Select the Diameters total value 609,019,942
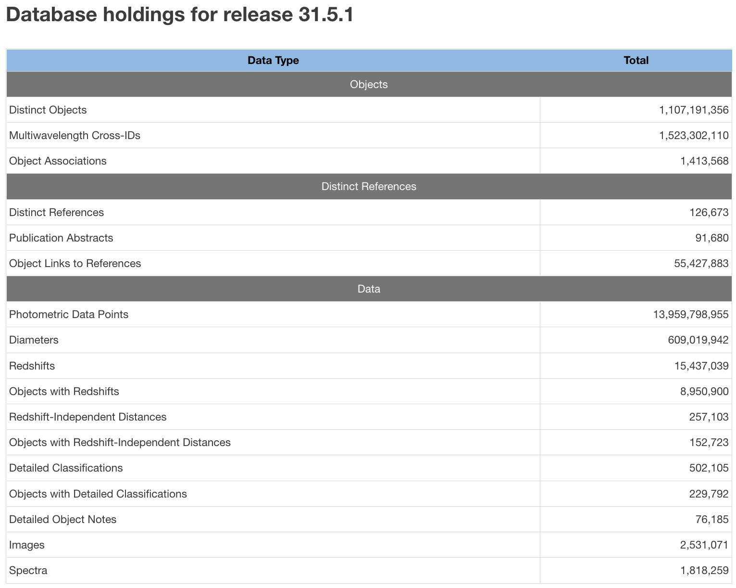736x588 pixels. [698, 340]
